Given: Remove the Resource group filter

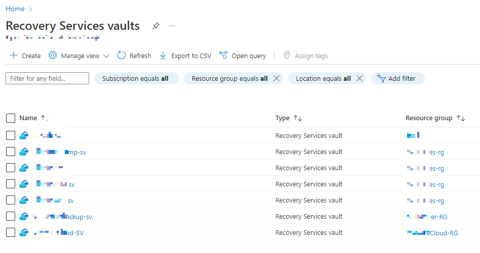Looking at the screenshot, I should (x=276, y=78).
